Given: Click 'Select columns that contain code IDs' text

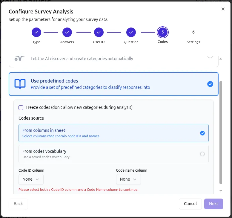Looking at the screenshot, I should coord(61,136).
